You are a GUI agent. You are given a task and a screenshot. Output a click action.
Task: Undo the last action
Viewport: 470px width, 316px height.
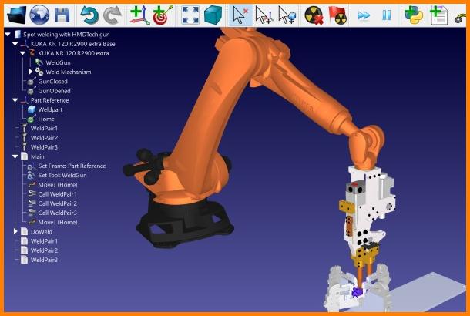90,15
